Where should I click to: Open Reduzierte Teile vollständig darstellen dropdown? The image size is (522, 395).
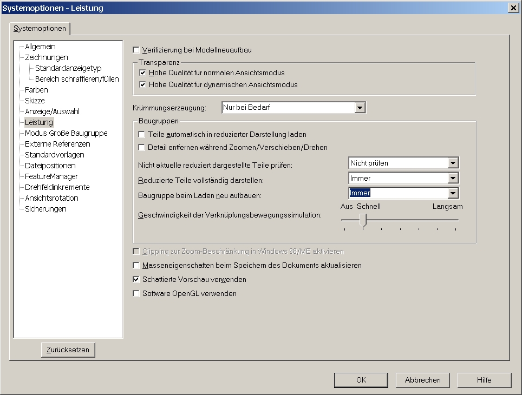tap(453, 178)
